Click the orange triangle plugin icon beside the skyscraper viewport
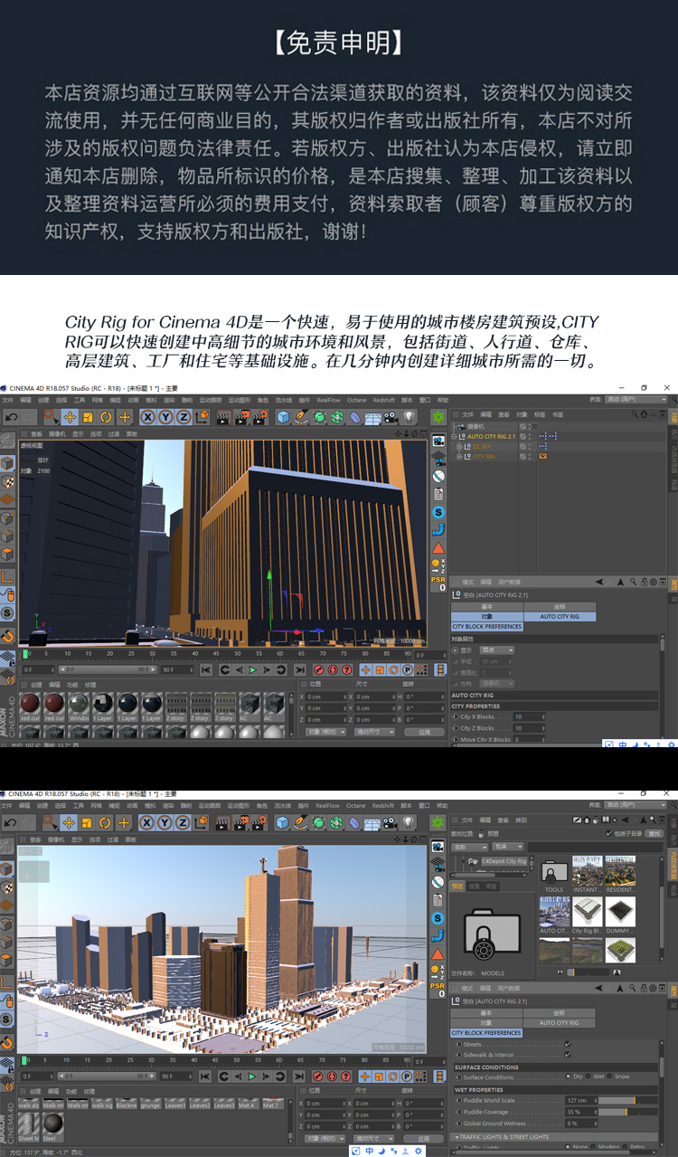678x1157 pixels. pos(438,548)
